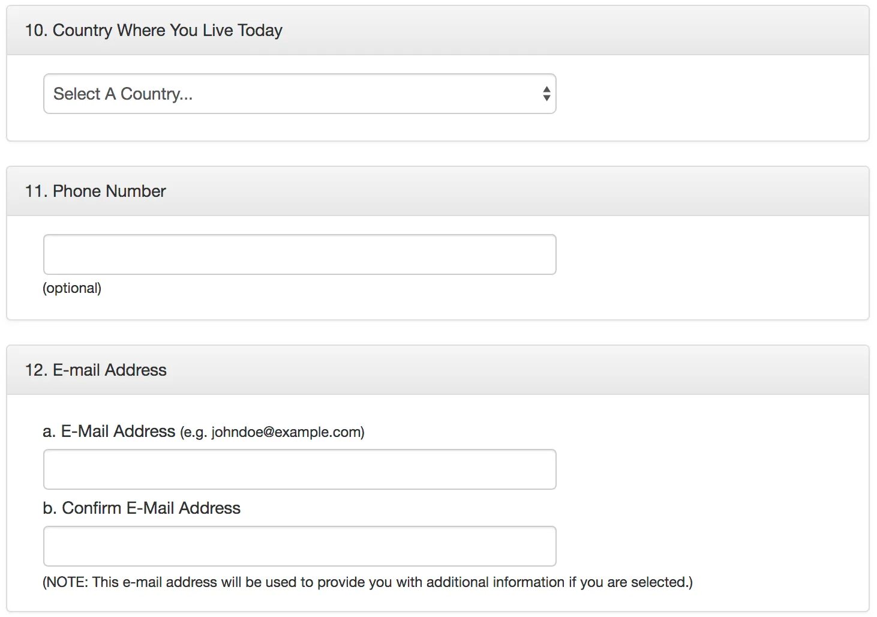Focus the Phone Number input field
877x617 pixels.
point(299,254)
